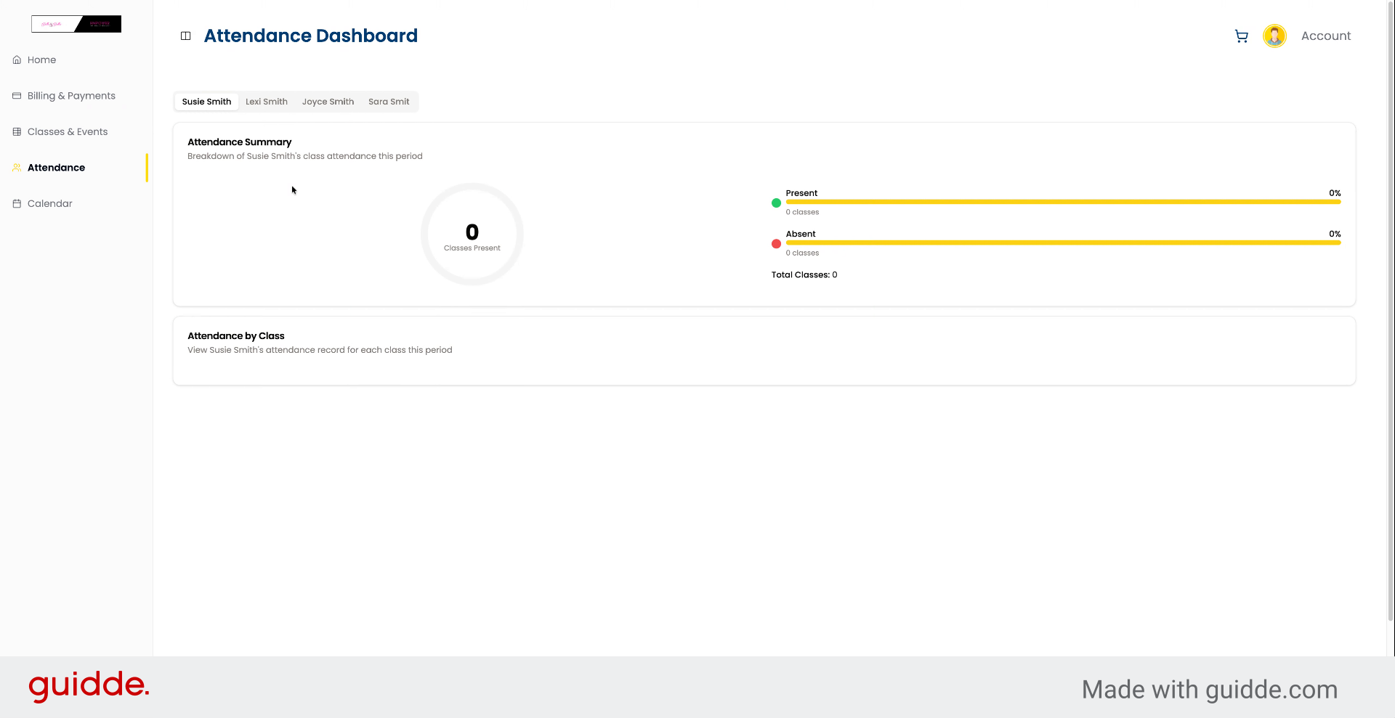The image size is (1395, 718).
Task: Select Attendance in the sidebar
Action: [x=56, y=168]
